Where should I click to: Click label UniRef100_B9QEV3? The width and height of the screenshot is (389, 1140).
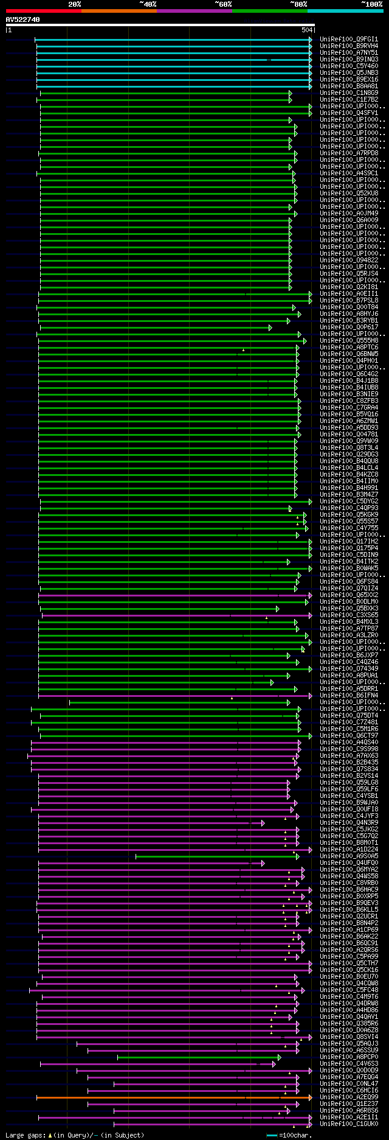pyautogui.click(x=349, y=903)
